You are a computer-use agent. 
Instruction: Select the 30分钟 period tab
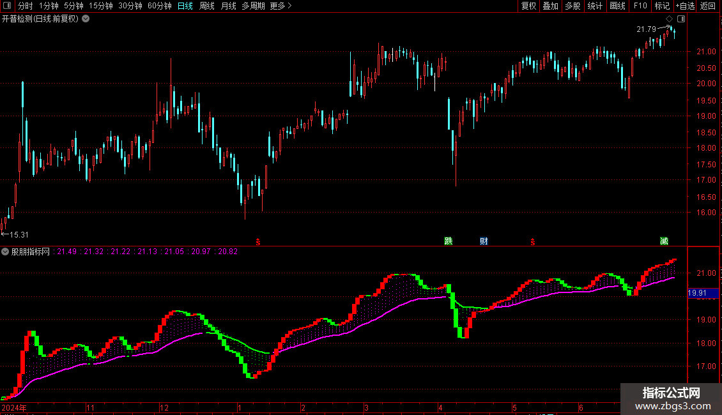(x=130, y=6)
